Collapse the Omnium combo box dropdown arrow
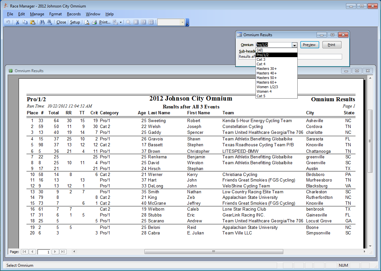The height and width of the screenshot is (271, 381). tap(294, 45)
